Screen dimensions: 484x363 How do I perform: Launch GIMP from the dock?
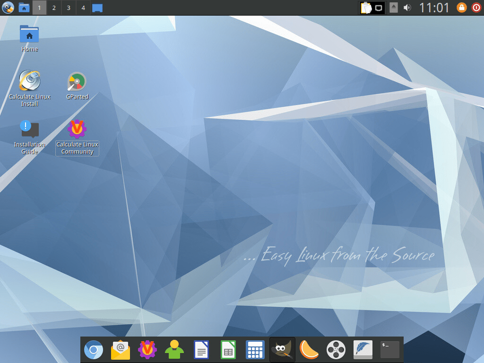click(x=282, y=350)
